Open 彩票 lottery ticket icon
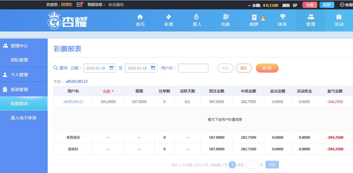Viewport: 353px width, 173px height. [x=168, y=17]
